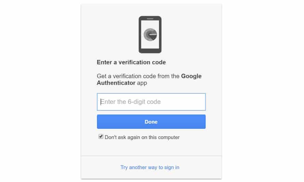This screenshot has width=304, height=182.
Task: Click the bold 'Authenticator' word
Action: [x=116, y=83]
